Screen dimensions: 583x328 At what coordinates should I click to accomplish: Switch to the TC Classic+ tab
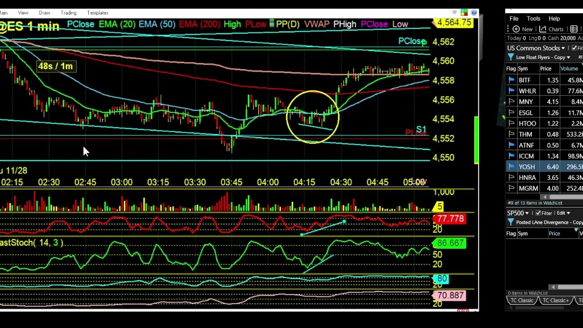(556, 301)
